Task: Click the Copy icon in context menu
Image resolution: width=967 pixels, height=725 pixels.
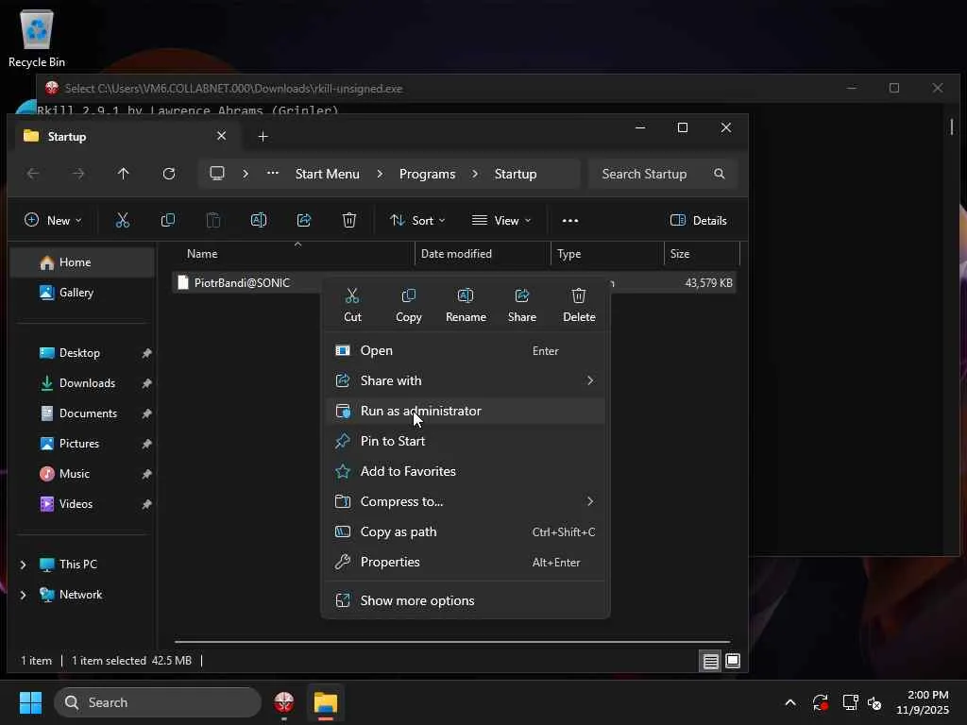Action: [x=409, y=304]
